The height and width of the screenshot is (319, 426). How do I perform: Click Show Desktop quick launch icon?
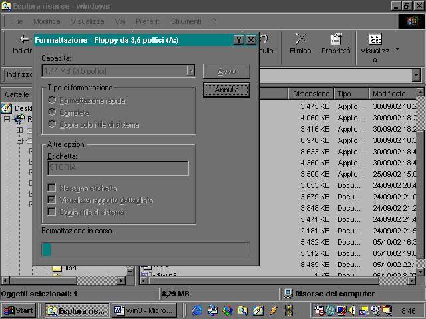click(x=258, y=310)
